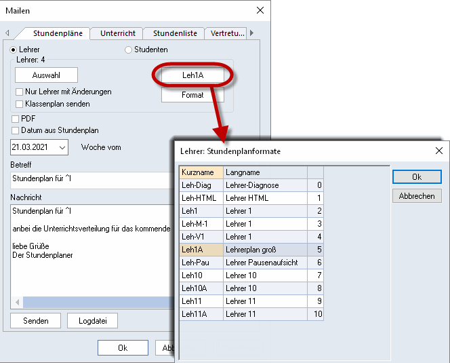This screenshot has height=363, width=450.
Task: Click into the Nachricht text area
Action: pyautogui.click(x=92, y=250)
